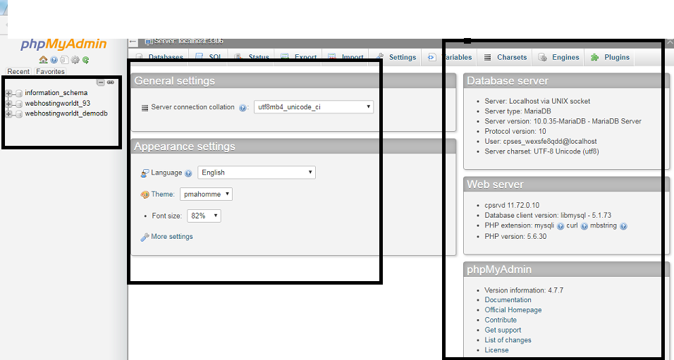Click the help icon beside Server connection collation
Image resolution: width=674 pixels, height=360 pixels.
pyautogui.click(x=243, y=108)
